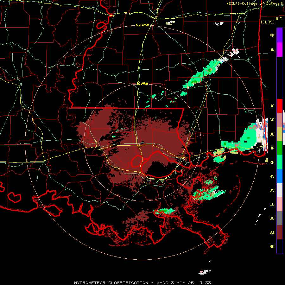Click the 'IC' legend label
Viewport: 285px width, 285px height.
272,205
